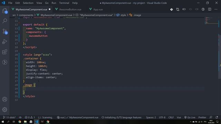Click the errors and warnings counter
This screenshot has width=221, height=124.
click(30, 117)
